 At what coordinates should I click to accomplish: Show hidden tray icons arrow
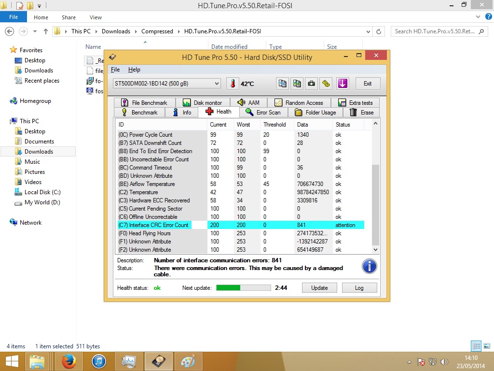409,362
